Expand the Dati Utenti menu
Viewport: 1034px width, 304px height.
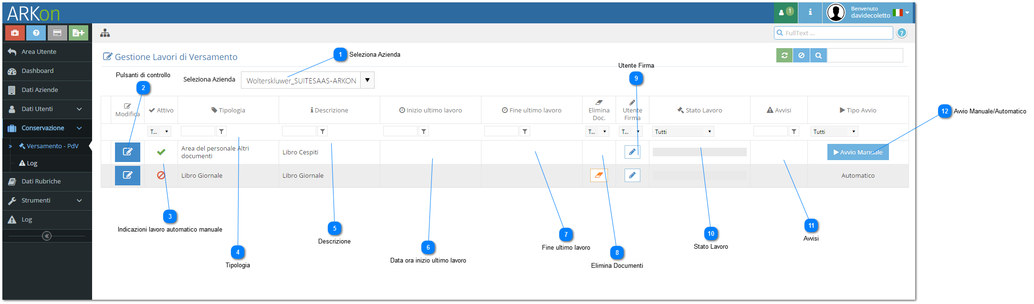47,109
